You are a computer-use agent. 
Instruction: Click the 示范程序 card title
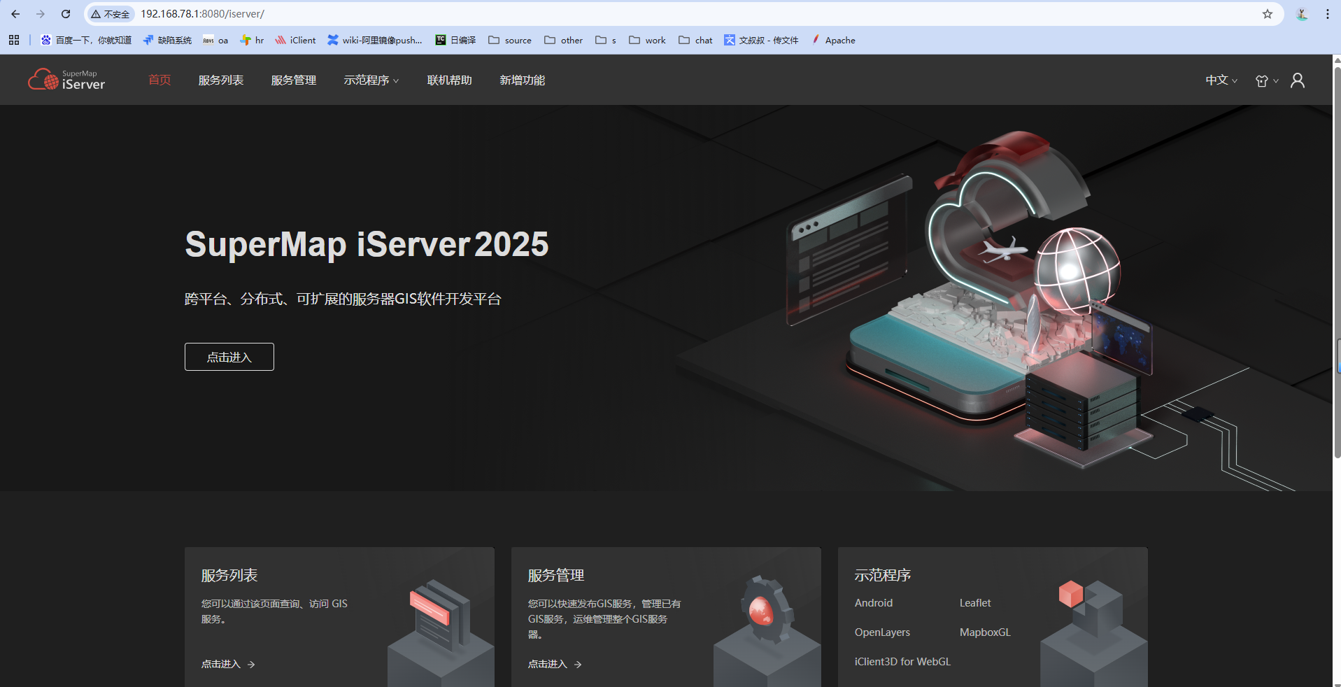[883, 575]
